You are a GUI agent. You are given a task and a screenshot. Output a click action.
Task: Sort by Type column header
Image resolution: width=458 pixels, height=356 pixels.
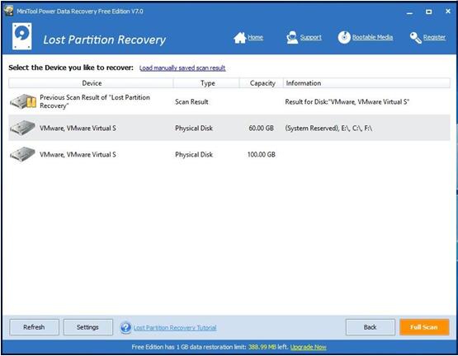[207, 83]
